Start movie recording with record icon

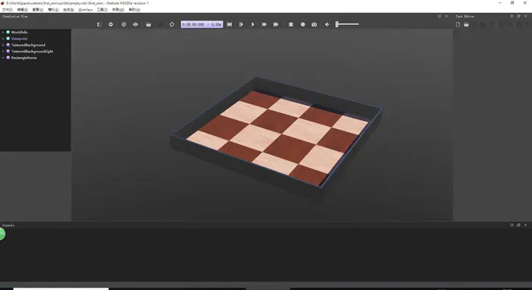(302, 24)
